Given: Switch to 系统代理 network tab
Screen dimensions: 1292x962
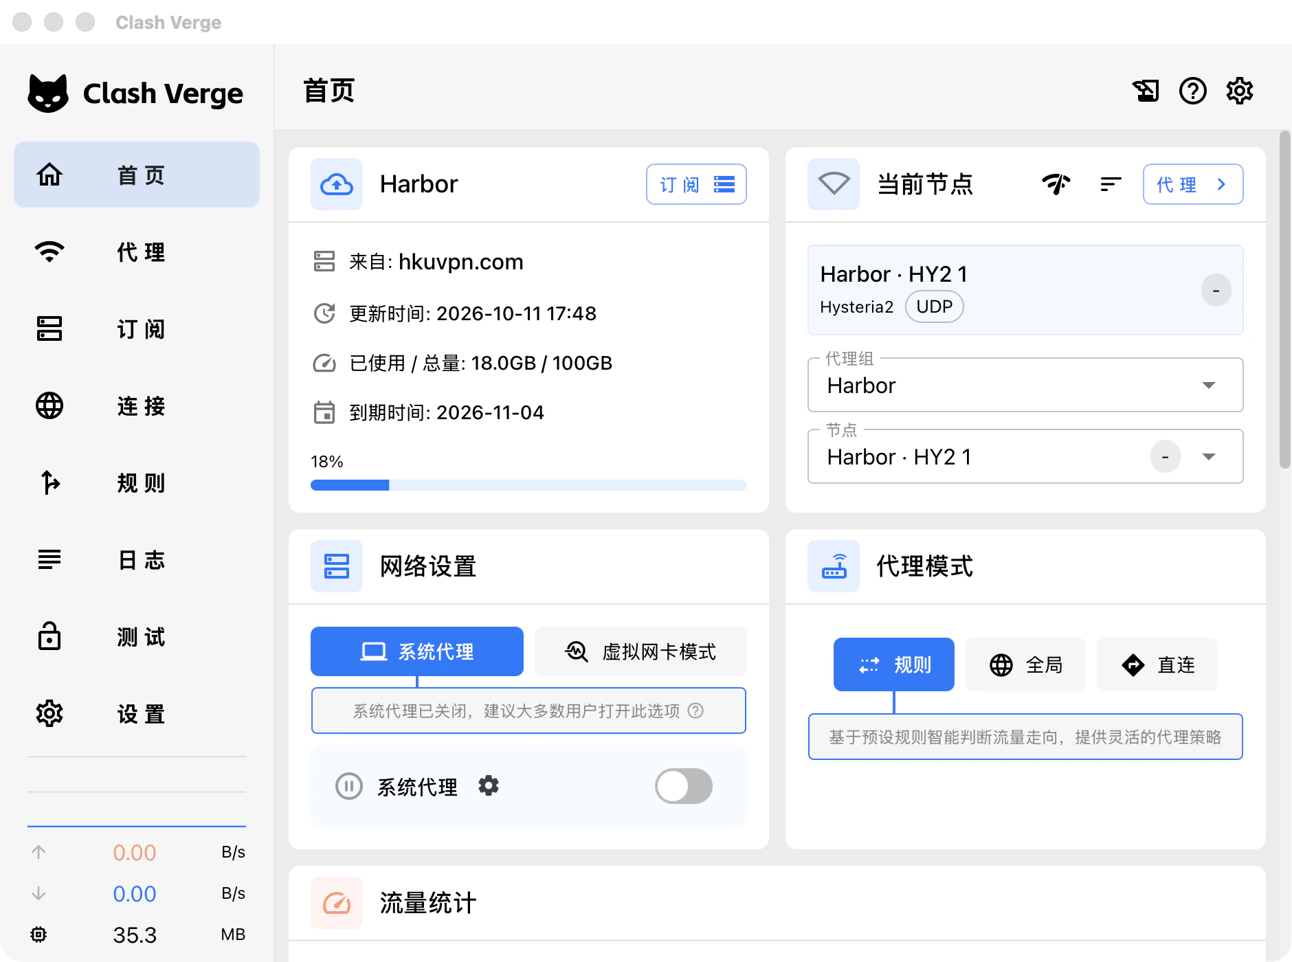Looking at the screenshot, I should (x=417, y=651).
